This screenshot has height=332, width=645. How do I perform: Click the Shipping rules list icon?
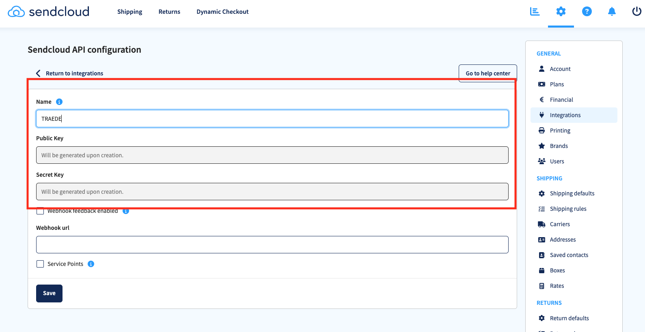tap(541, 209)
